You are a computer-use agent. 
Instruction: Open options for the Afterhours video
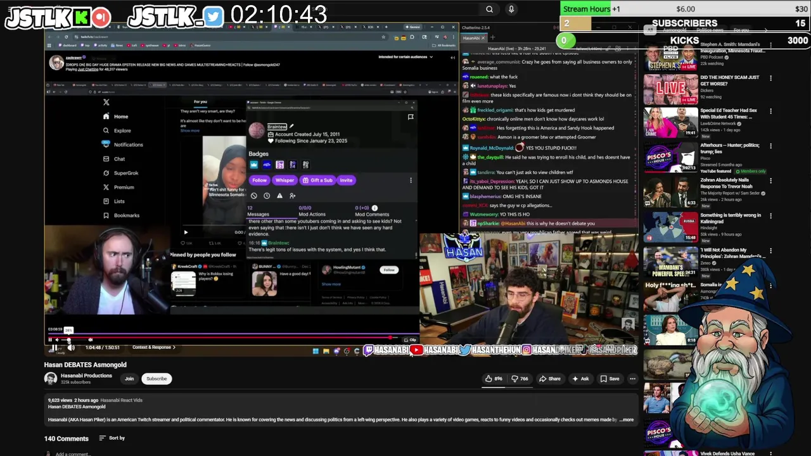[x=770, y=146]
